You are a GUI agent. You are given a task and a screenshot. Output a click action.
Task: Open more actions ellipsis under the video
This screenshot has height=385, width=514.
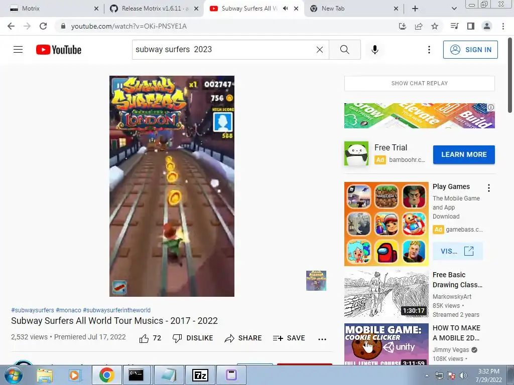pos(322,339)
